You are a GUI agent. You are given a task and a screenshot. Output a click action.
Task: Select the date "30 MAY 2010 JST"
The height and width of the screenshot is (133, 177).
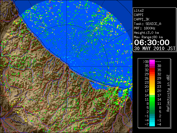coord(155,48)
